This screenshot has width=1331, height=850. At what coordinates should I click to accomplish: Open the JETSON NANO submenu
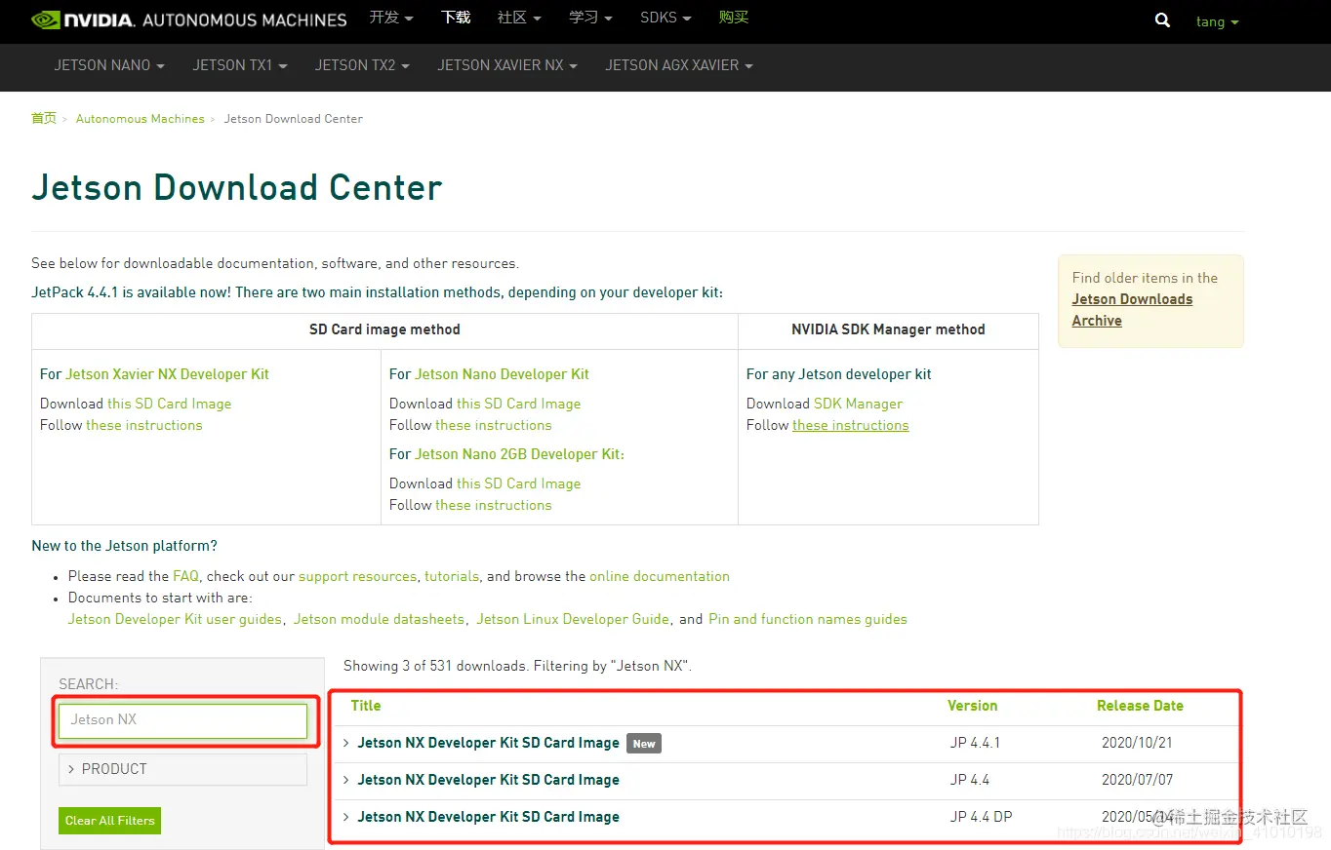(x=109, y=65)
